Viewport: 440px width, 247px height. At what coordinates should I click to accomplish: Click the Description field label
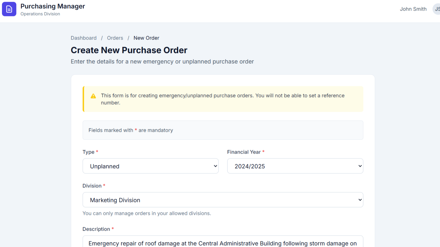[x=96, y=229]
